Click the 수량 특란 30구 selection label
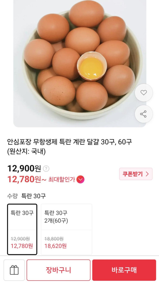The width and height of the screenshot is (159, 283). (26, 196)
